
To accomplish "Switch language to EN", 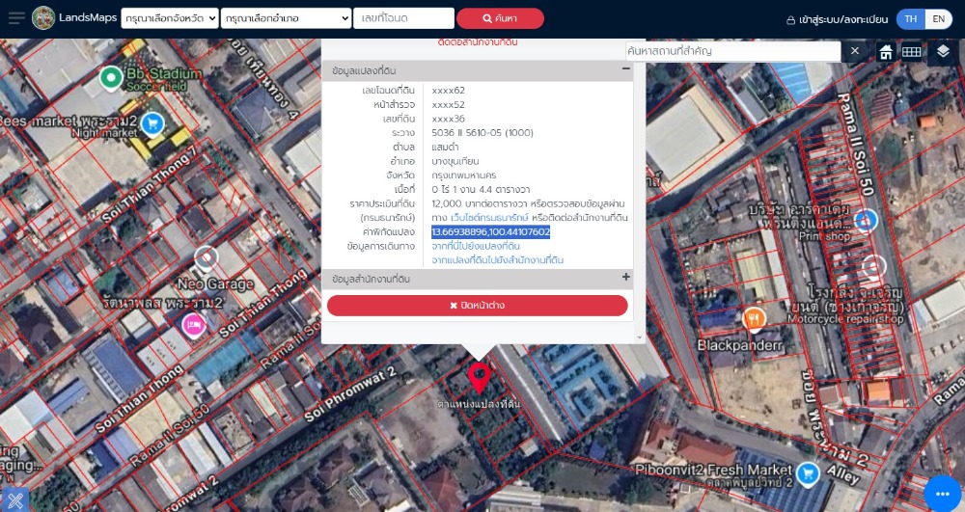I will tap(939, 19).
